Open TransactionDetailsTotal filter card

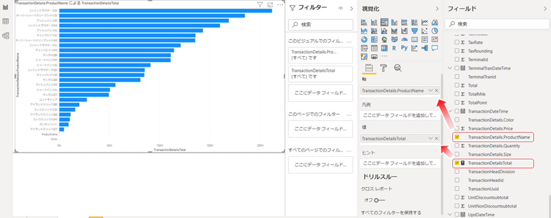[320, 74]
